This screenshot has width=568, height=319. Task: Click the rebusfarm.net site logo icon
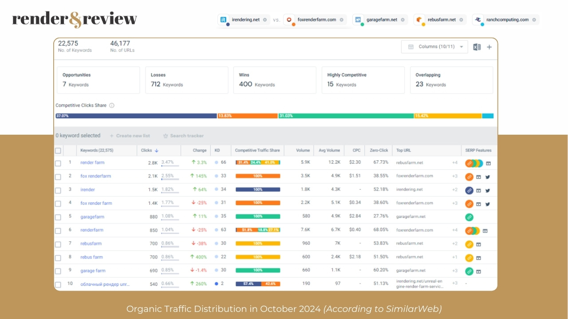(x=419, y=19)
